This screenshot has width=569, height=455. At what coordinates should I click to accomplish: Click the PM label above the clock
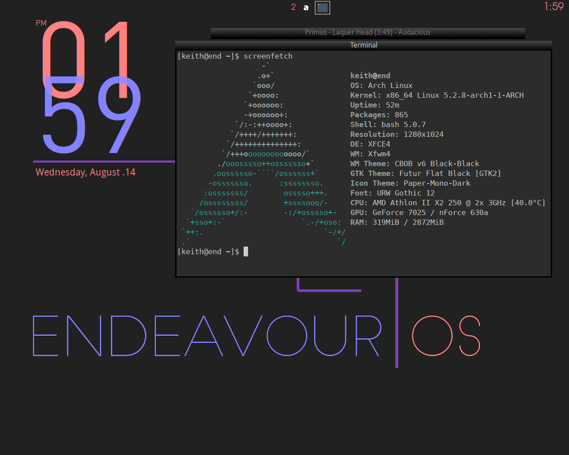coord(41,23)
